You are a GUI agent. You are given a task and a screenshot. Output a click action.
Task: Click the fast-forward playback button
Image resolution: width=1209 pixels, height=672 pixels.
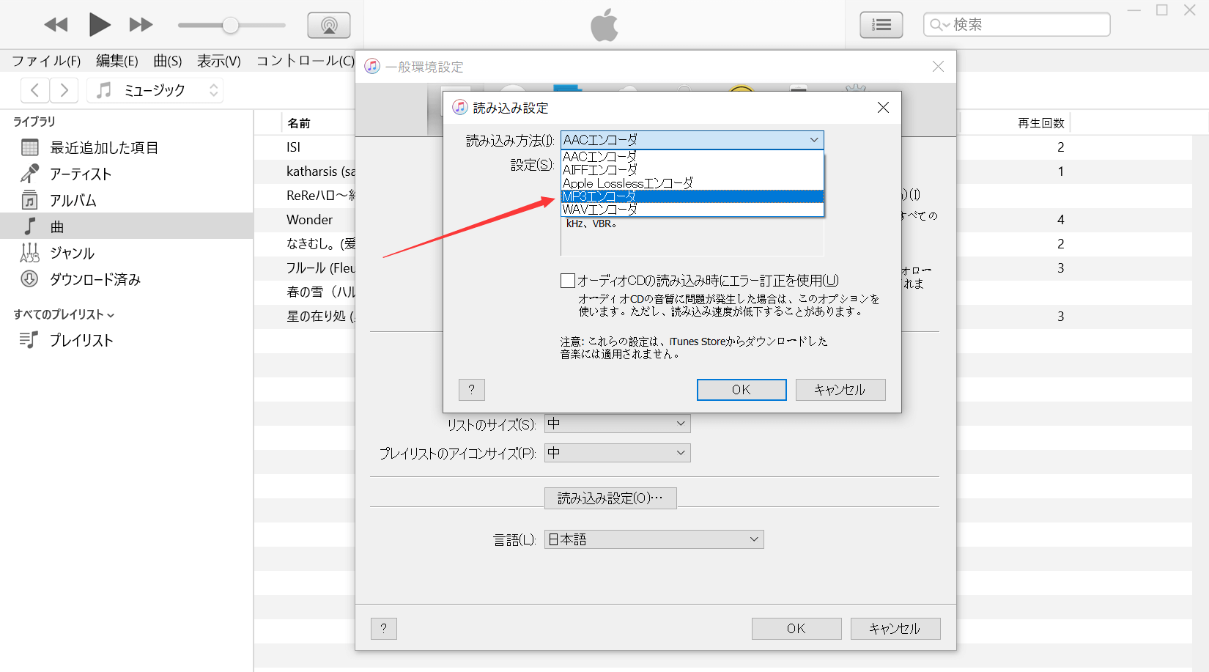(x=141, y=25)
